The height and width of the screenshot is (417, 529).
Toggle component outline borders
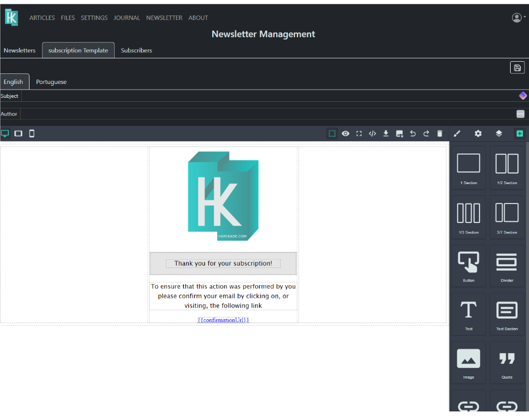(x=332, y=133)
